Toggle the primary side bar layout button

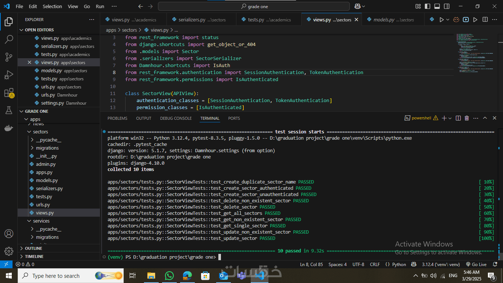428,6
